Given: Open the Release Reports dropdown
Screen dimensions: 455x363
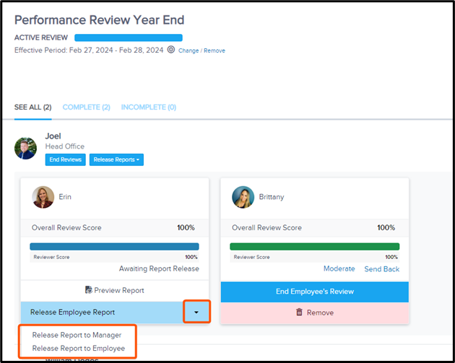Looking at the screenshot, I should click(116, 159).
